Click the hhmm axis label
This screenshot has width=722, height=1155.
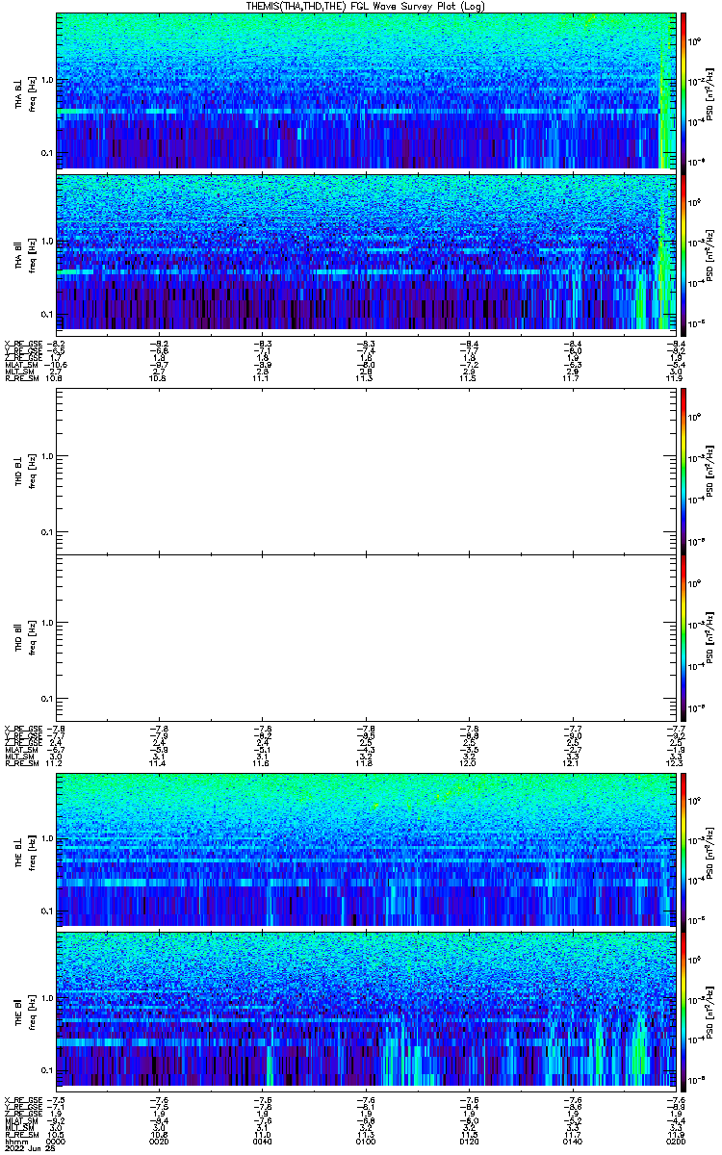click(x=14, y=1142)
